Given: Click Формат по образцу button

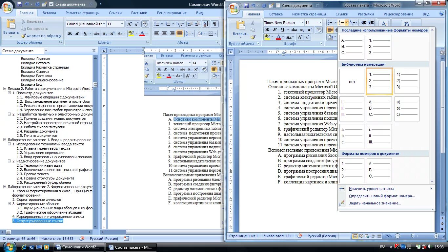Looking at the screenshot, I should pos(41,36).
